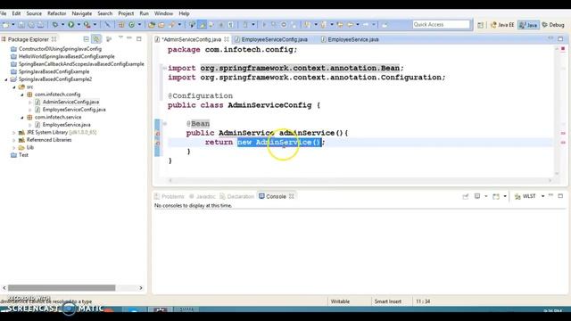Select the Test project in Package Explorer
571x321 pixels.
[23, 155]
